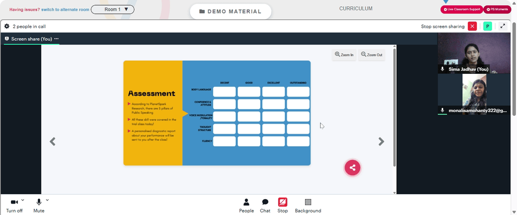Open call settings gear icon
Screen dimensions: 517x215
(7, 26)
